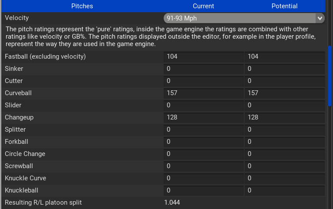The height and width of the screenshot is (209, 333).
Task: Click the Fastball current rating field
Action: [204, 56]
